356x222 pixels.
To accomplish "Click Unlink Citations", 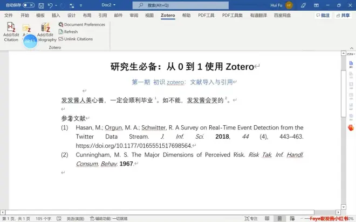I will coord(76,39).
